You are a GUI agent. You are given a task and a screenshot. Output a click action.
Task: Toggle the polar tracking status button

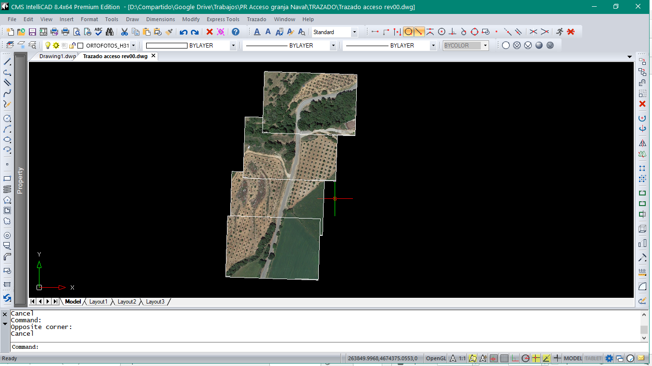[x=526, y=358]
